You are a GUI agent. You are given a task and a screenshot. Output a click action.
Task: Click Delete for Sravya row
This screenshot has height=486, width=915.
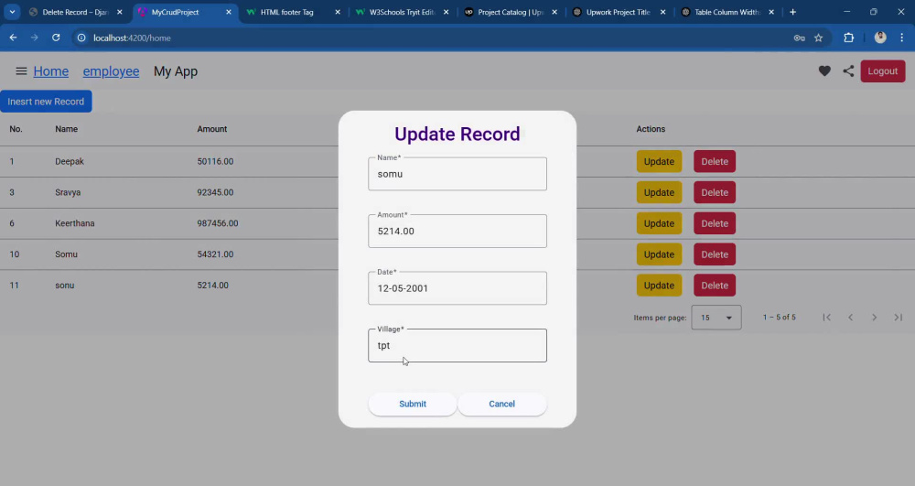point(715,192)
